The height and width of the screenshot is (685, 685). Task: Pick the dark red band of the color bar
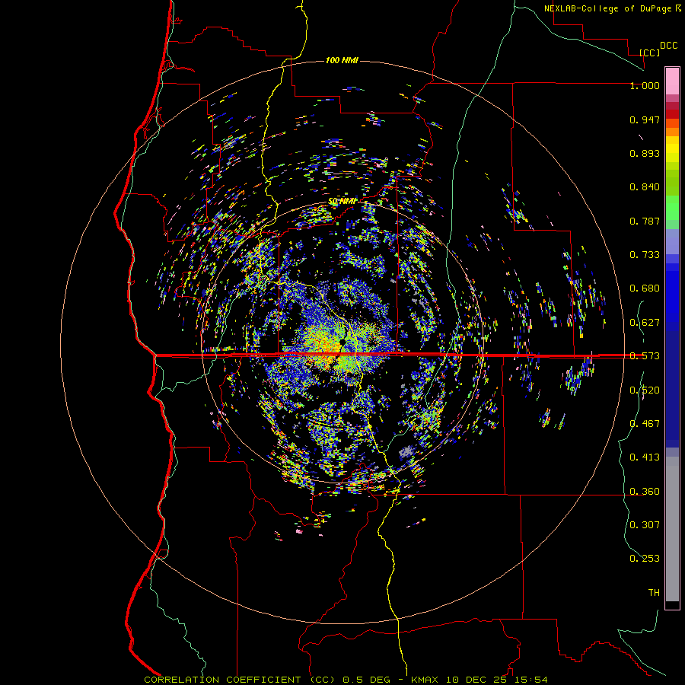(672, 114)
